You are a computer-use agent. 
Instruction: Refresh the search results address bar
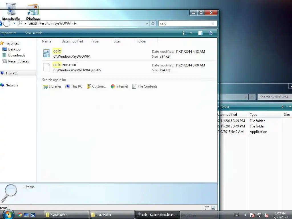[153, 23]
